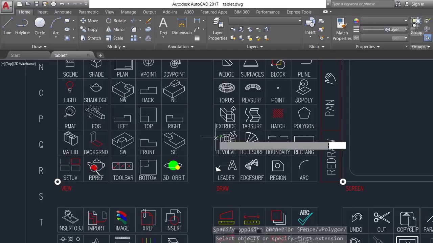This screenshot has width=433, height=243.
Task: Switch to the Start document tab
Action: [15, 55]
